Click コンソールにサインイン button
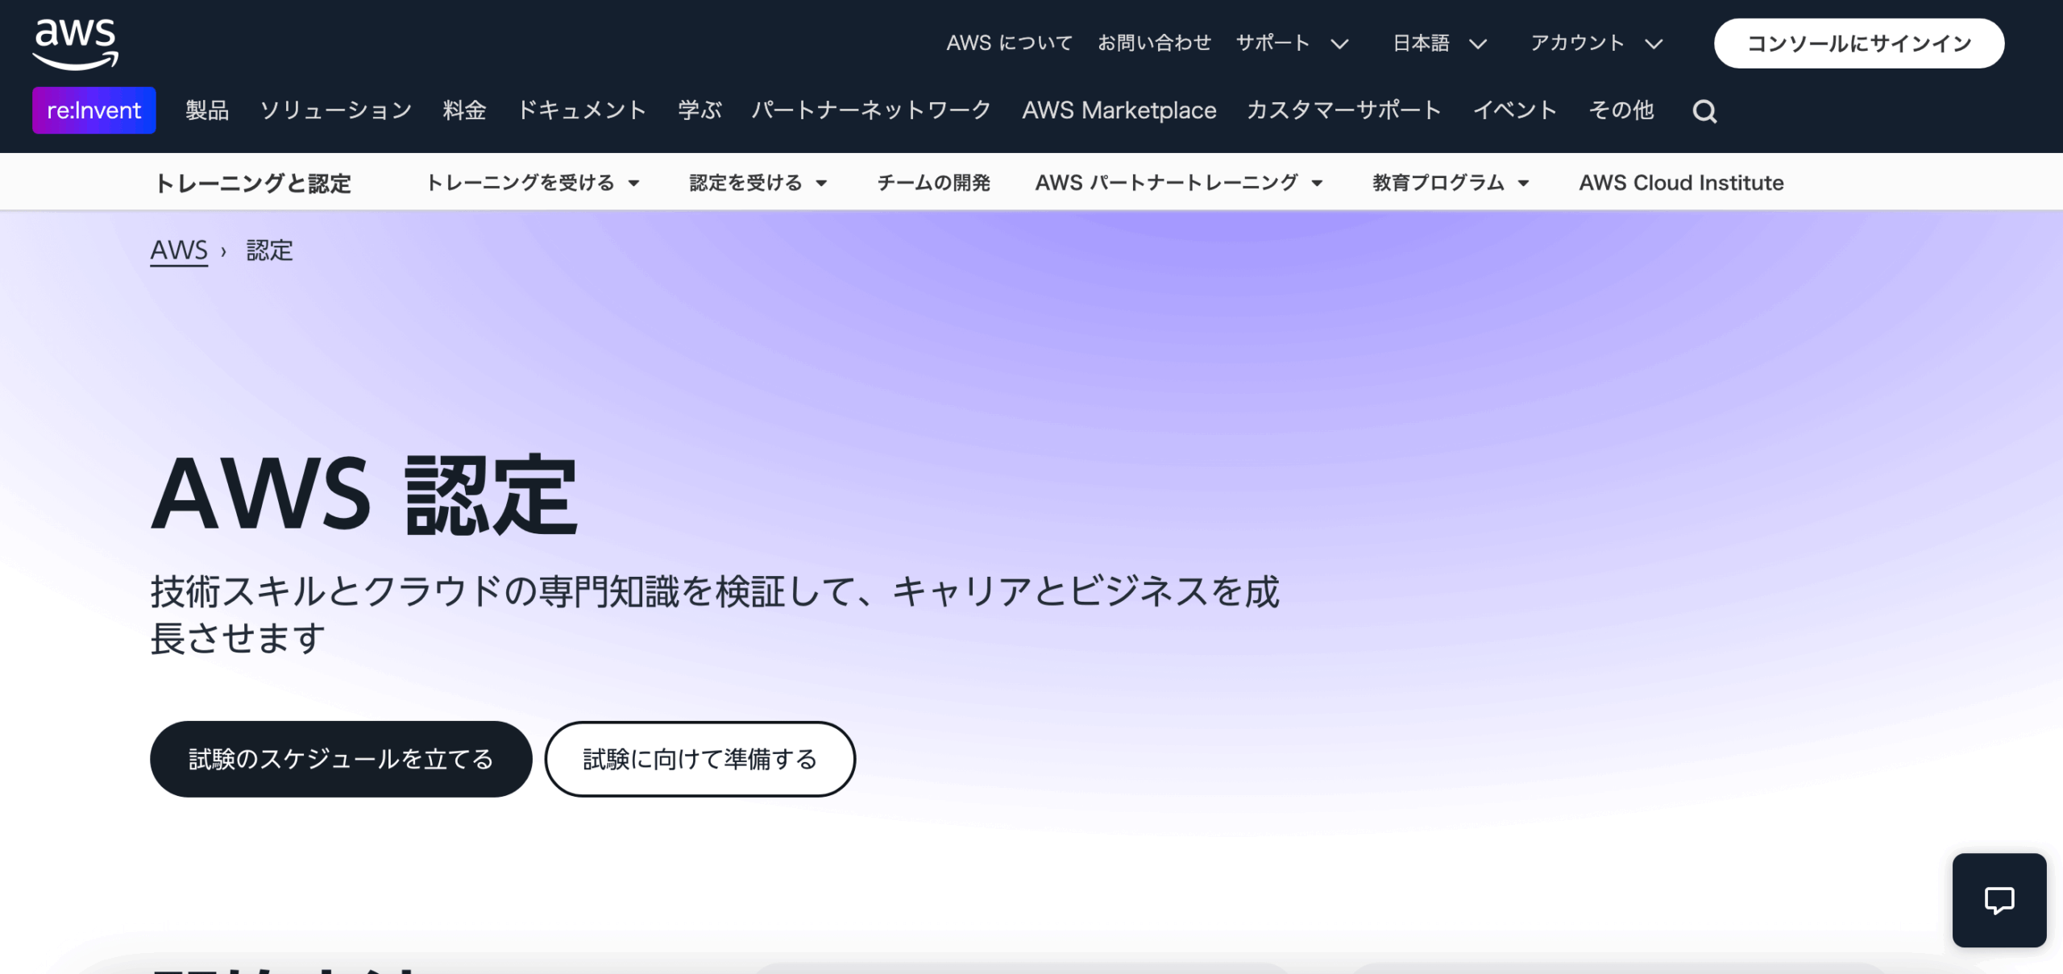2063x974 pixels. click(1859, 44)
